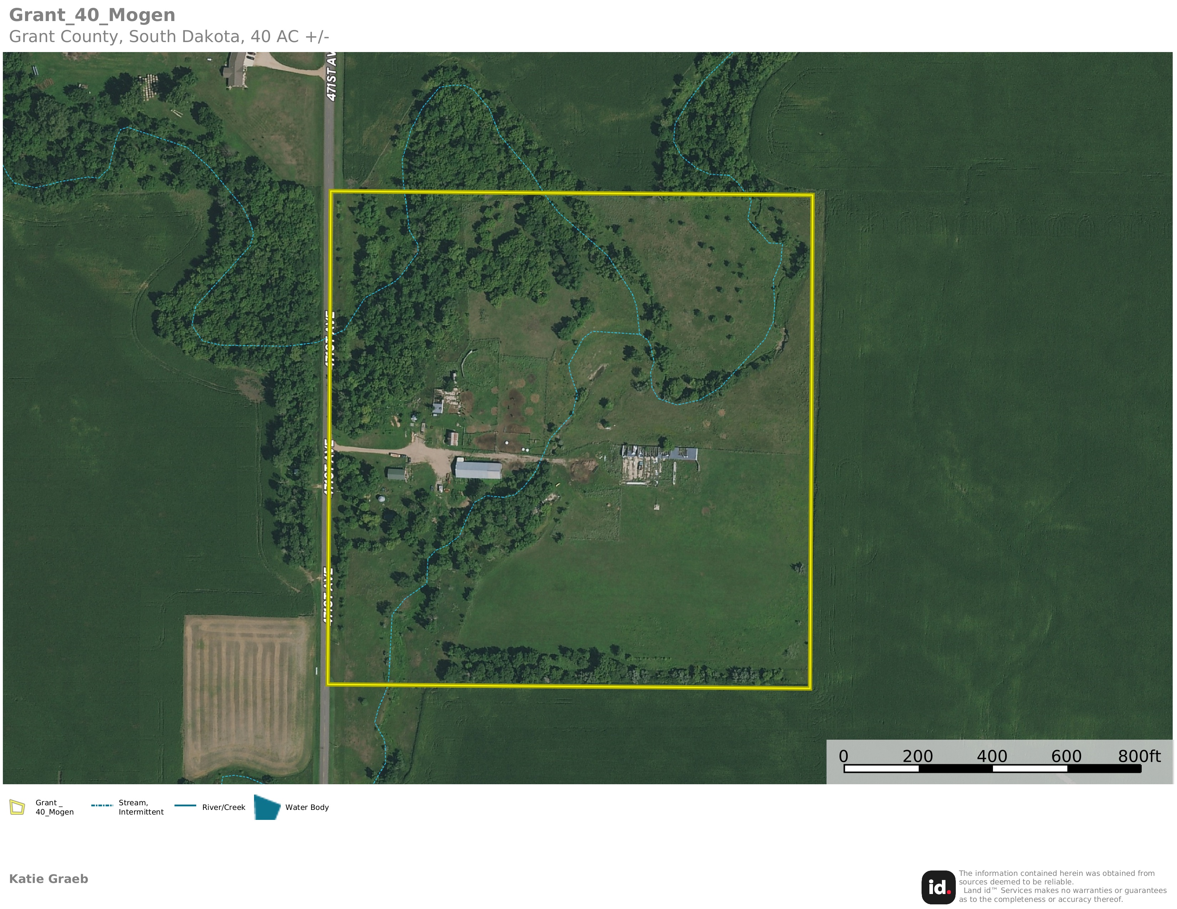Screen dimensions: 1177x909
Task: Click the 400 mark on scale bar
Action: pos(991,756)
